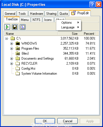Viewport: 103px width, 127px height.
Task: Click the blue L toolbar icon
Action: 23,27
